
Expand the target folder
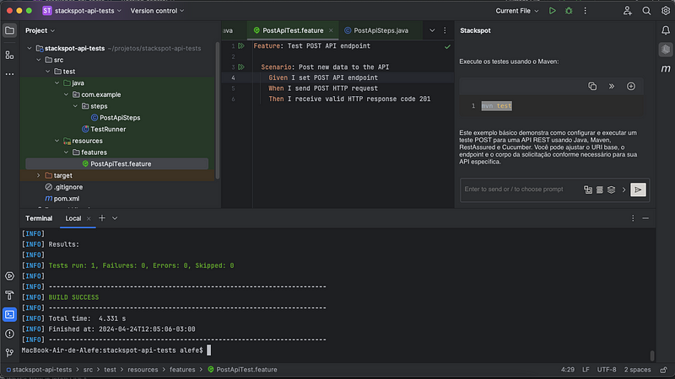[x=39, y=175]
